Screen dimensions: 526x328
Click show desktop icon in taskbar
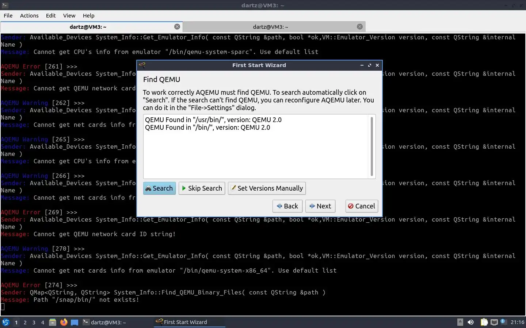(75, 322)
